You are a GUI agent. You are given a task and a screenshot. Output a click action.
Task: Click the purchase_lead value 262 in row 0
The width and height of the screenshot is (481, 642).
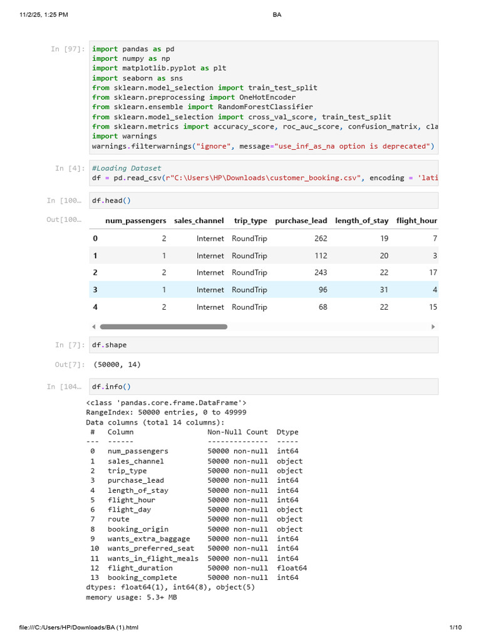321,238
